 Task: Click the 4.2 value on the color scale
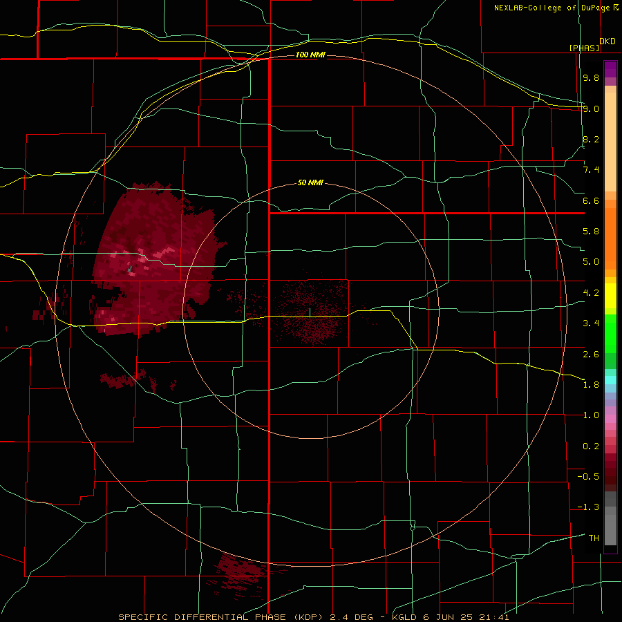coord(591,293)
